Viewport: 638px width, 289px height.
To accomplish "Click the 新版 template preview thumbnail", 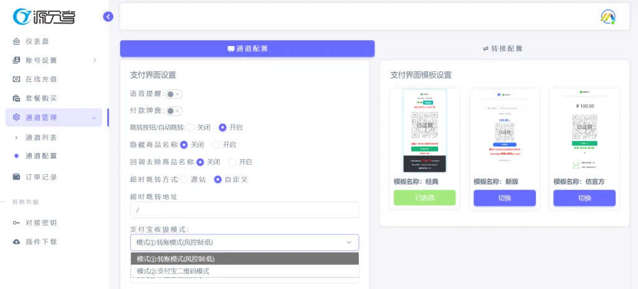I will coord(505,131).
